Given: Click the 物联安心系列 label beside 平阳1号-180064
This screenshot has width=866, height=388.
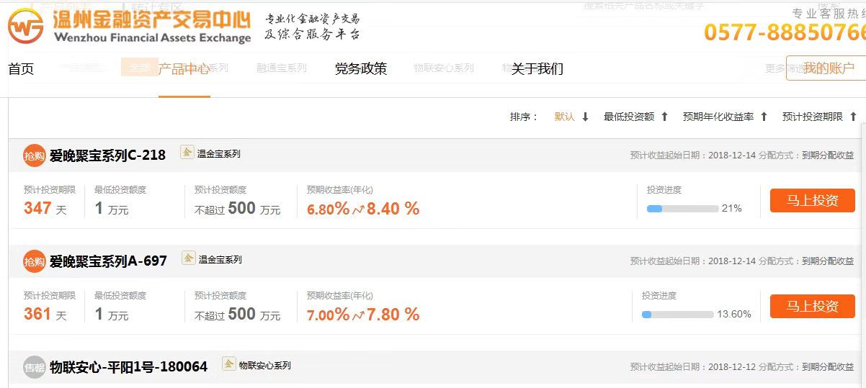Looking at the screenshot, I should (265, 366).
